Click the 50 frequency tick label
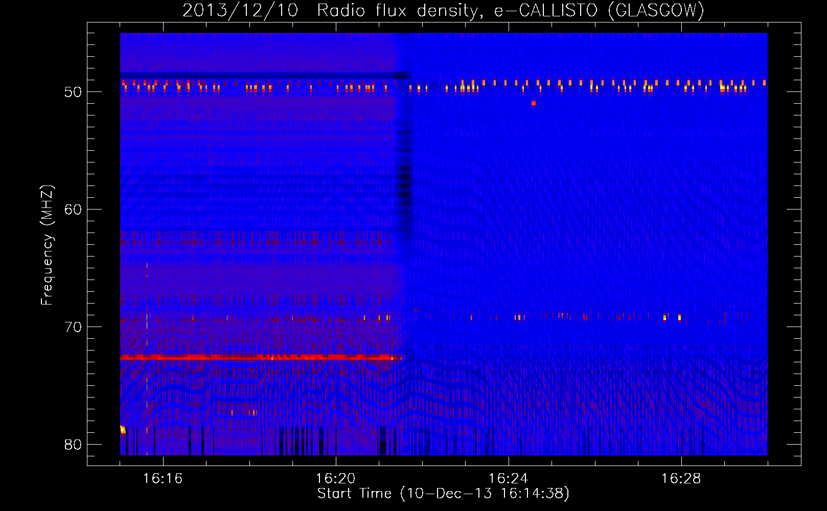The width and height of the screenshot is (827, 511). (x=73, y=92)
